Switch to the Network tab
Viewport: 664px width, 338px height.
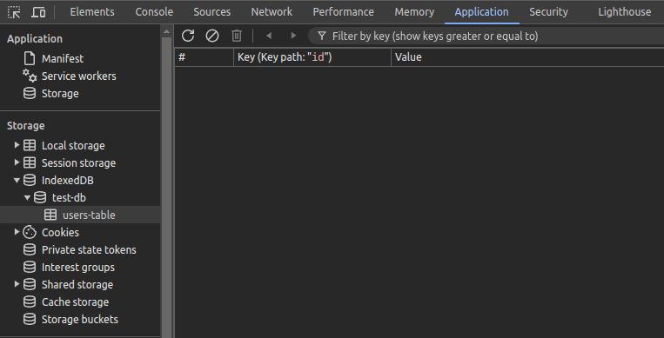(x=272, y=12)
